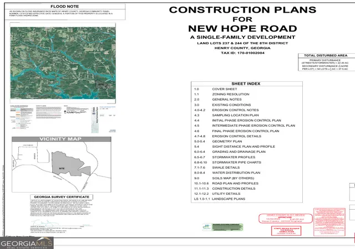The width and height of the screenshot is (355, 249).
Task: Click the 2.0 General Notes row
Action: click(218, 100)
